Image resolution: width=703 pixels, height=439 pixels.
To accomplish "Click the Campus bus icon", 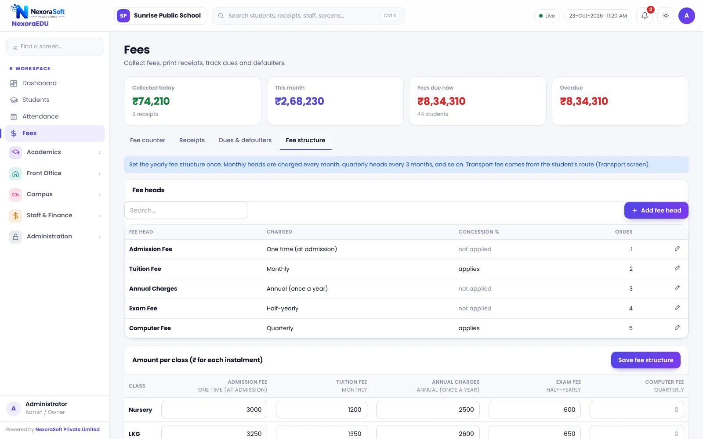I will point(15,194).
